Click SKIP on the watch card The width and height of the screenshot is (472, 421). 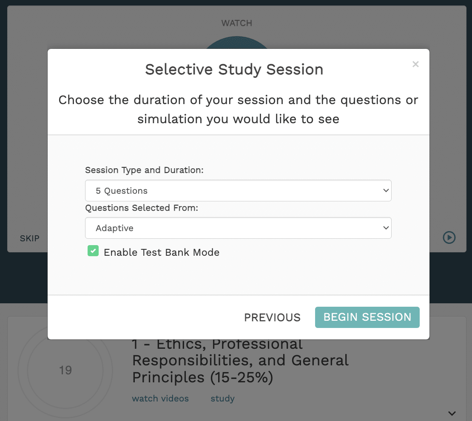point(30,238)
